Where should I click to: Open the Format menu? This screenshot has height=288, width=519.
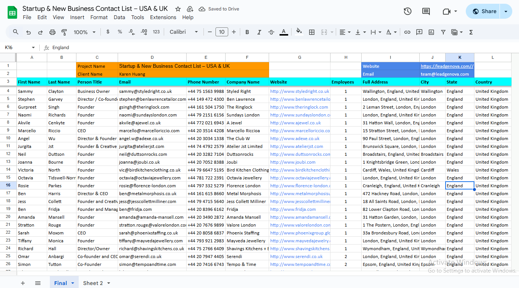pyautogui.click(x=99, y=17)
